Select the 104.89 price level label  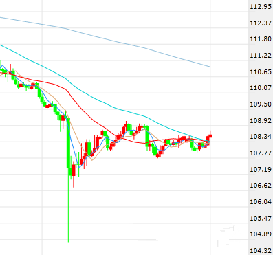[x=261, y=234]
